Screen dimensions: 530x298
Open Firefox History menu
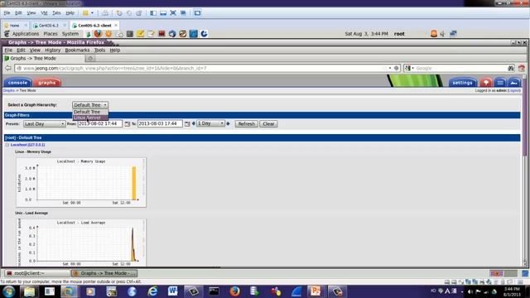tap(52, 50)
